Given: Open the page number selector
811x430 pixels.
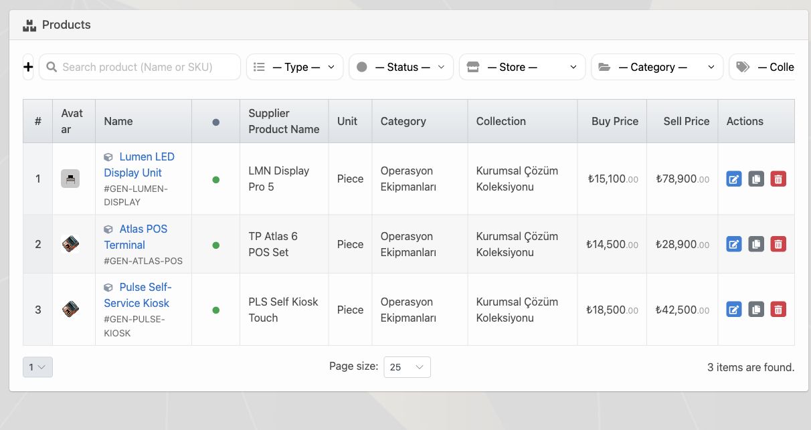Looking at the screenshot, I should click(37, 367).
